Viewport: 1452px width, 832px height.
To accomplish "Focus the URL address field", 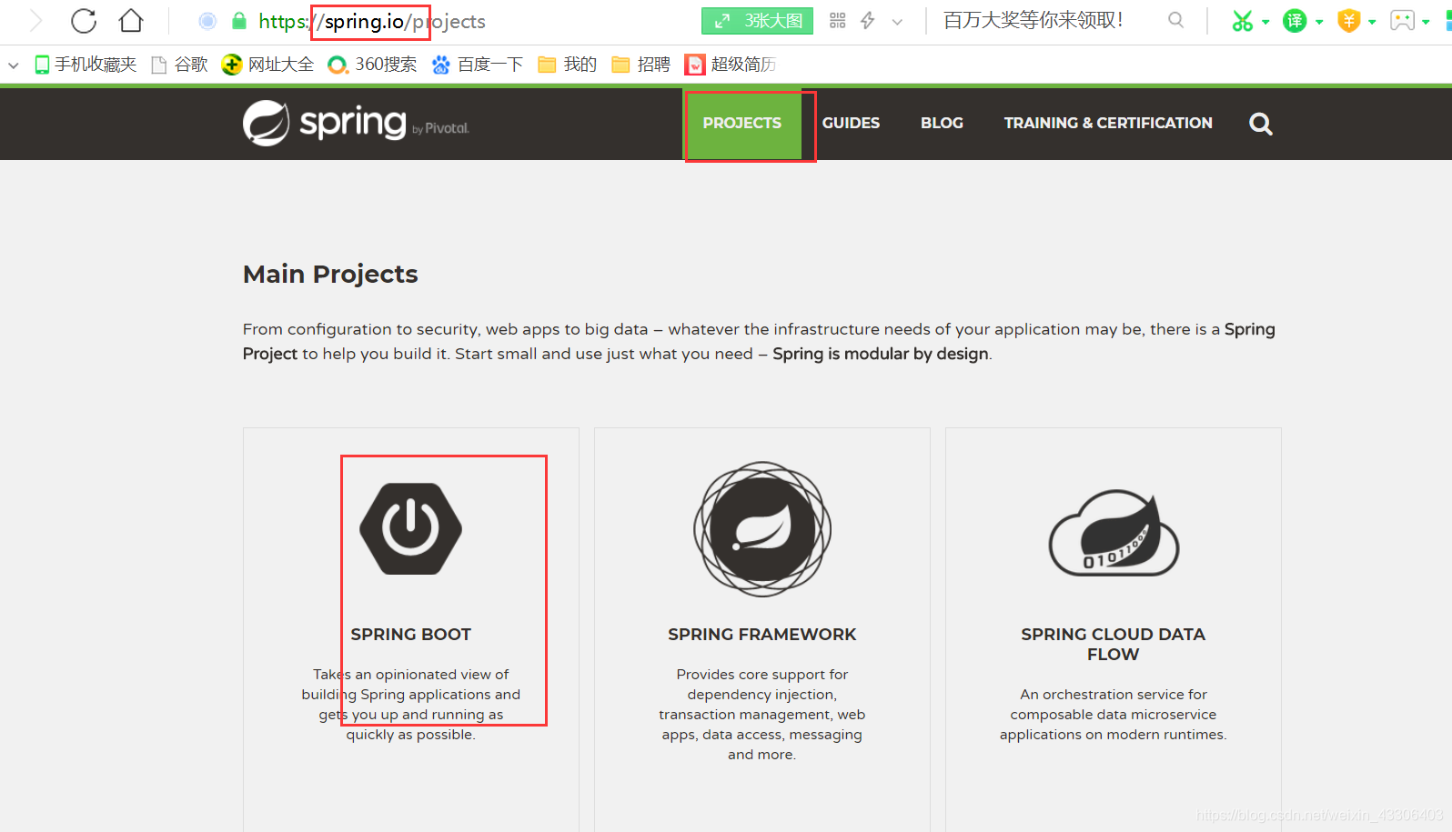I will 372,21.
